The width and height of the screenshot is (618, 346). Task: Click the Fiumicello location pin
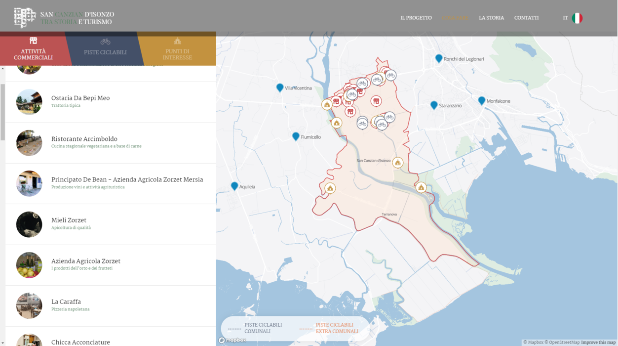[296, 136]
